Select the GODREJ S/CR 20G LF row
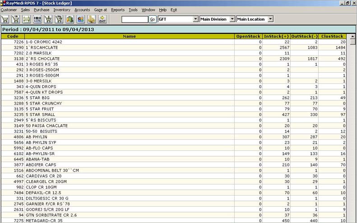The width and height of the screenshot is (357, 223). [x=174, y=209]
